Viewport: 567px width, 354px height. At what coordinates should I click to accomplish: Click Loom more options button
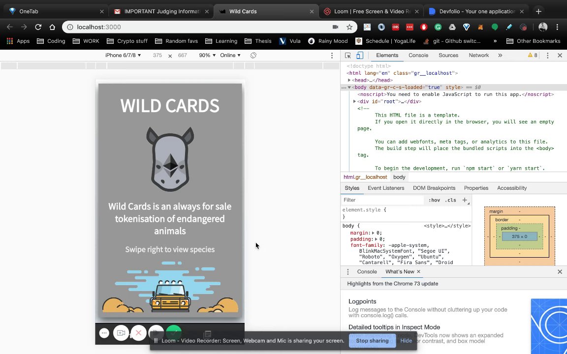pos(104,333)
